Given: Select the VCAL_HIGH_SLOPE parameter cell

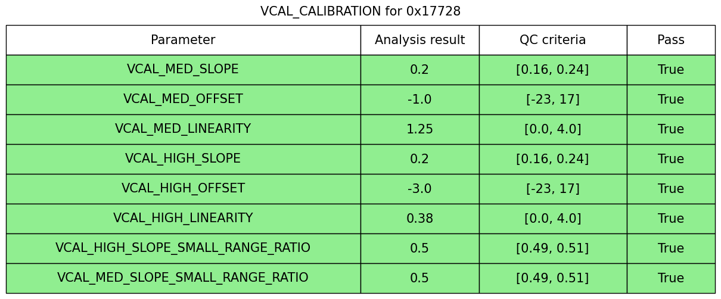Looking at the screenshot, I should click(x=183, y=159).
